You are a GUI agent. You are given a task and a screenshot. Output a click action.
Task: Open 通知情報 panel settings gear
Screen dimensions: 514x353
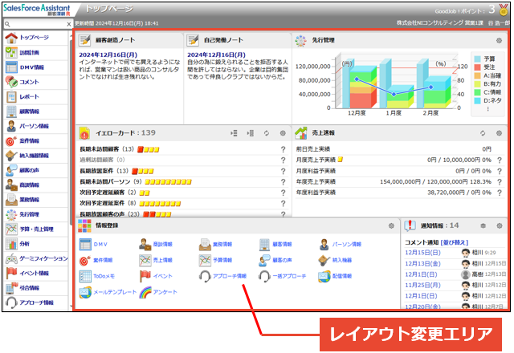tap(500, 225)
